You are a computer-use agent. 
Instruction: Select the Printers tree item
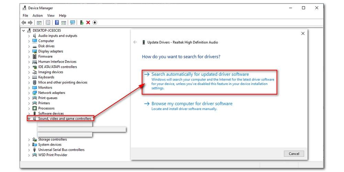click(x=44, y=103)
